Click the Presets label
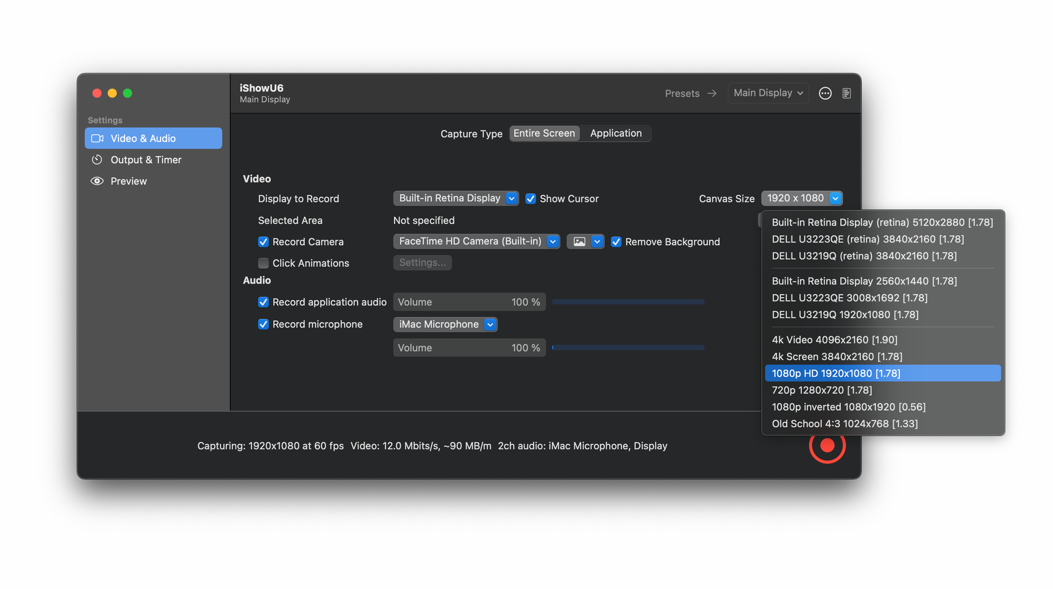This screenshot has height=589, width=1053. pos(682,93)
